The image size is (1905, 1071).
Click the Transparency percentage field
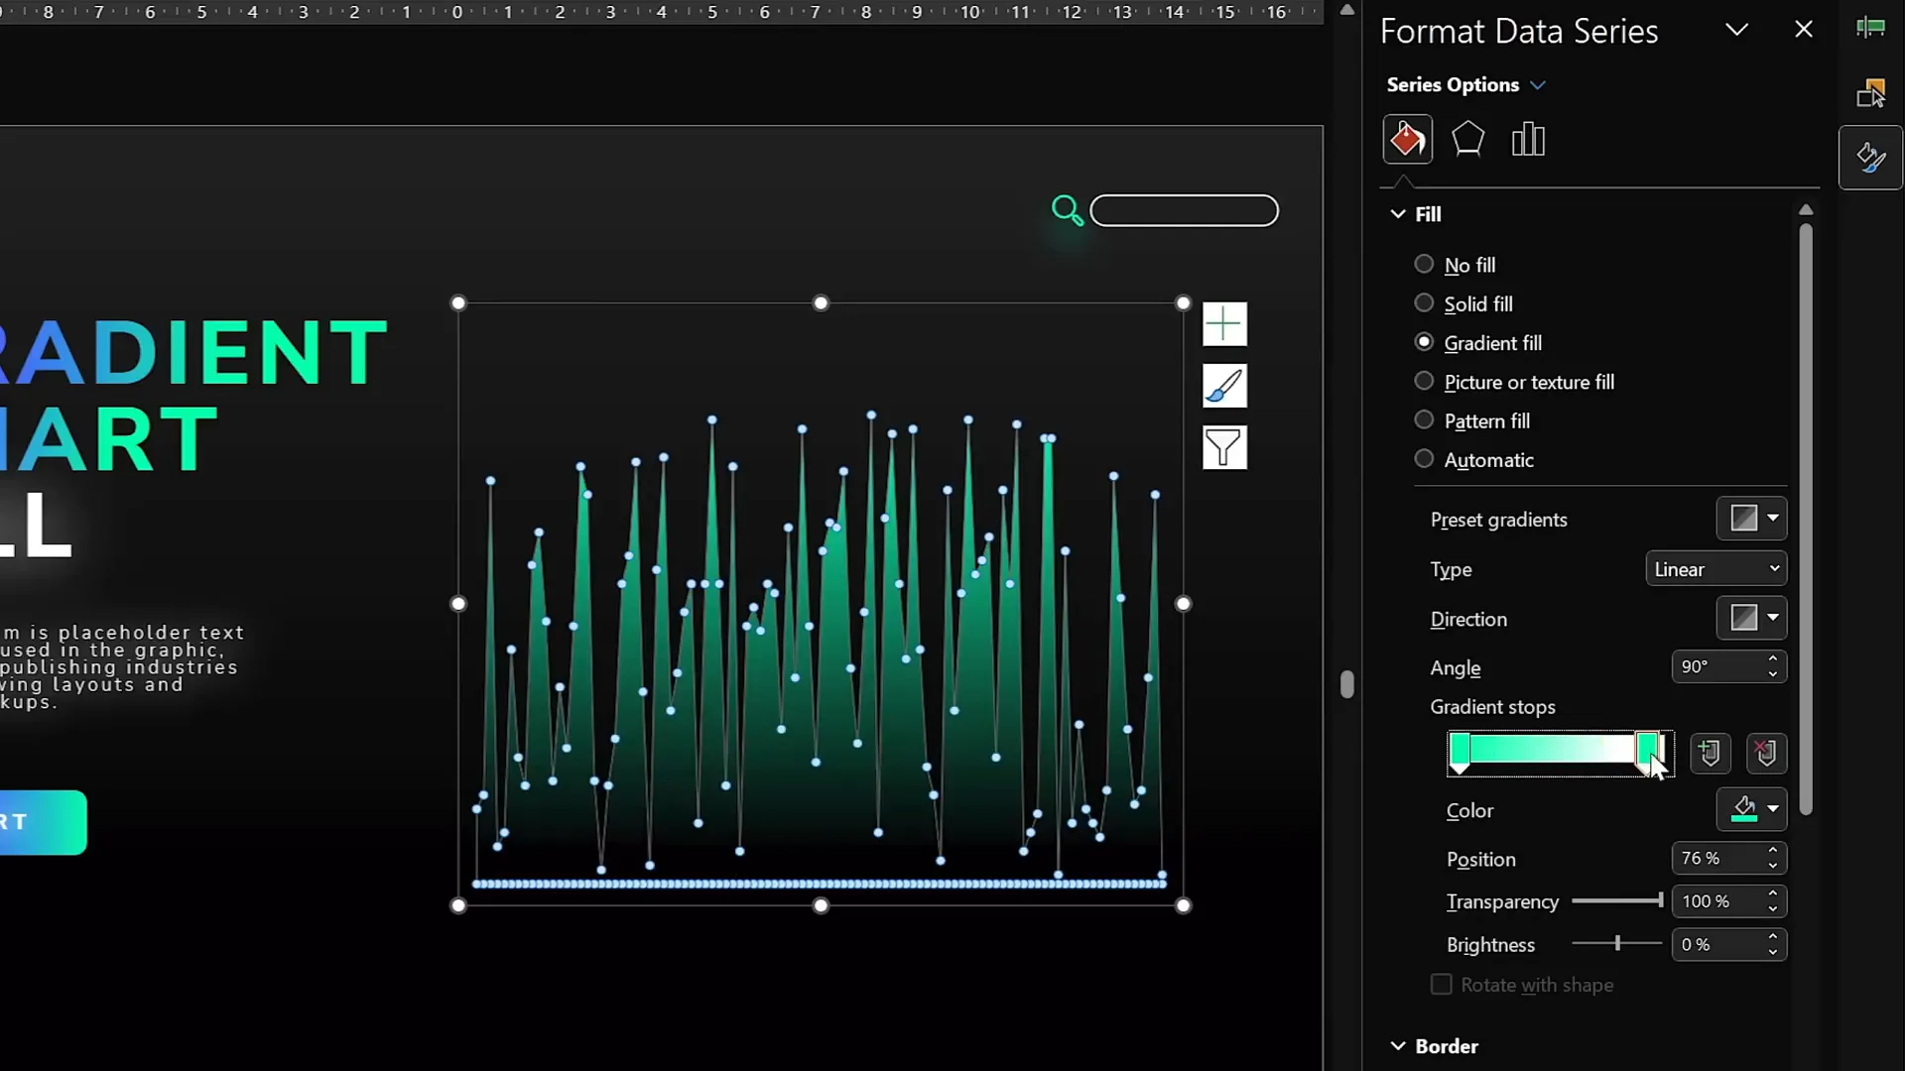1728,901
